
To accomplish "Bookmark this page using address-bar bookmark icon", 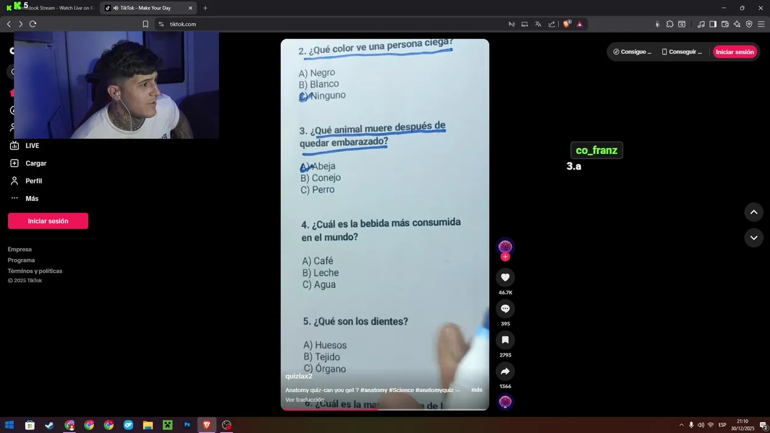I will click(x=146, y=24).
